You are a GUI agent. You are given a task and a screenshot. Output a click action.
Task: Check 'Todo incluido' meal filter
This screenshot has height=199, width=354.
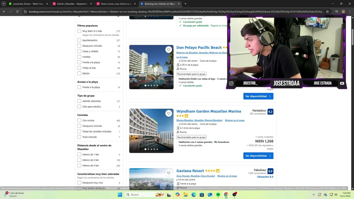click(79, 137)
